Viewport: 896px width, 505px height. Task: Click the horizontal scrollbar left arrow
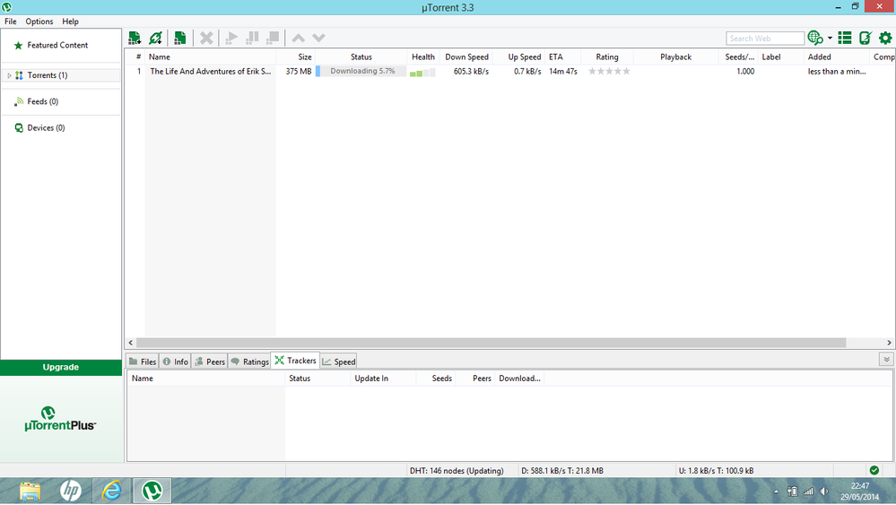tap(131, 343)
